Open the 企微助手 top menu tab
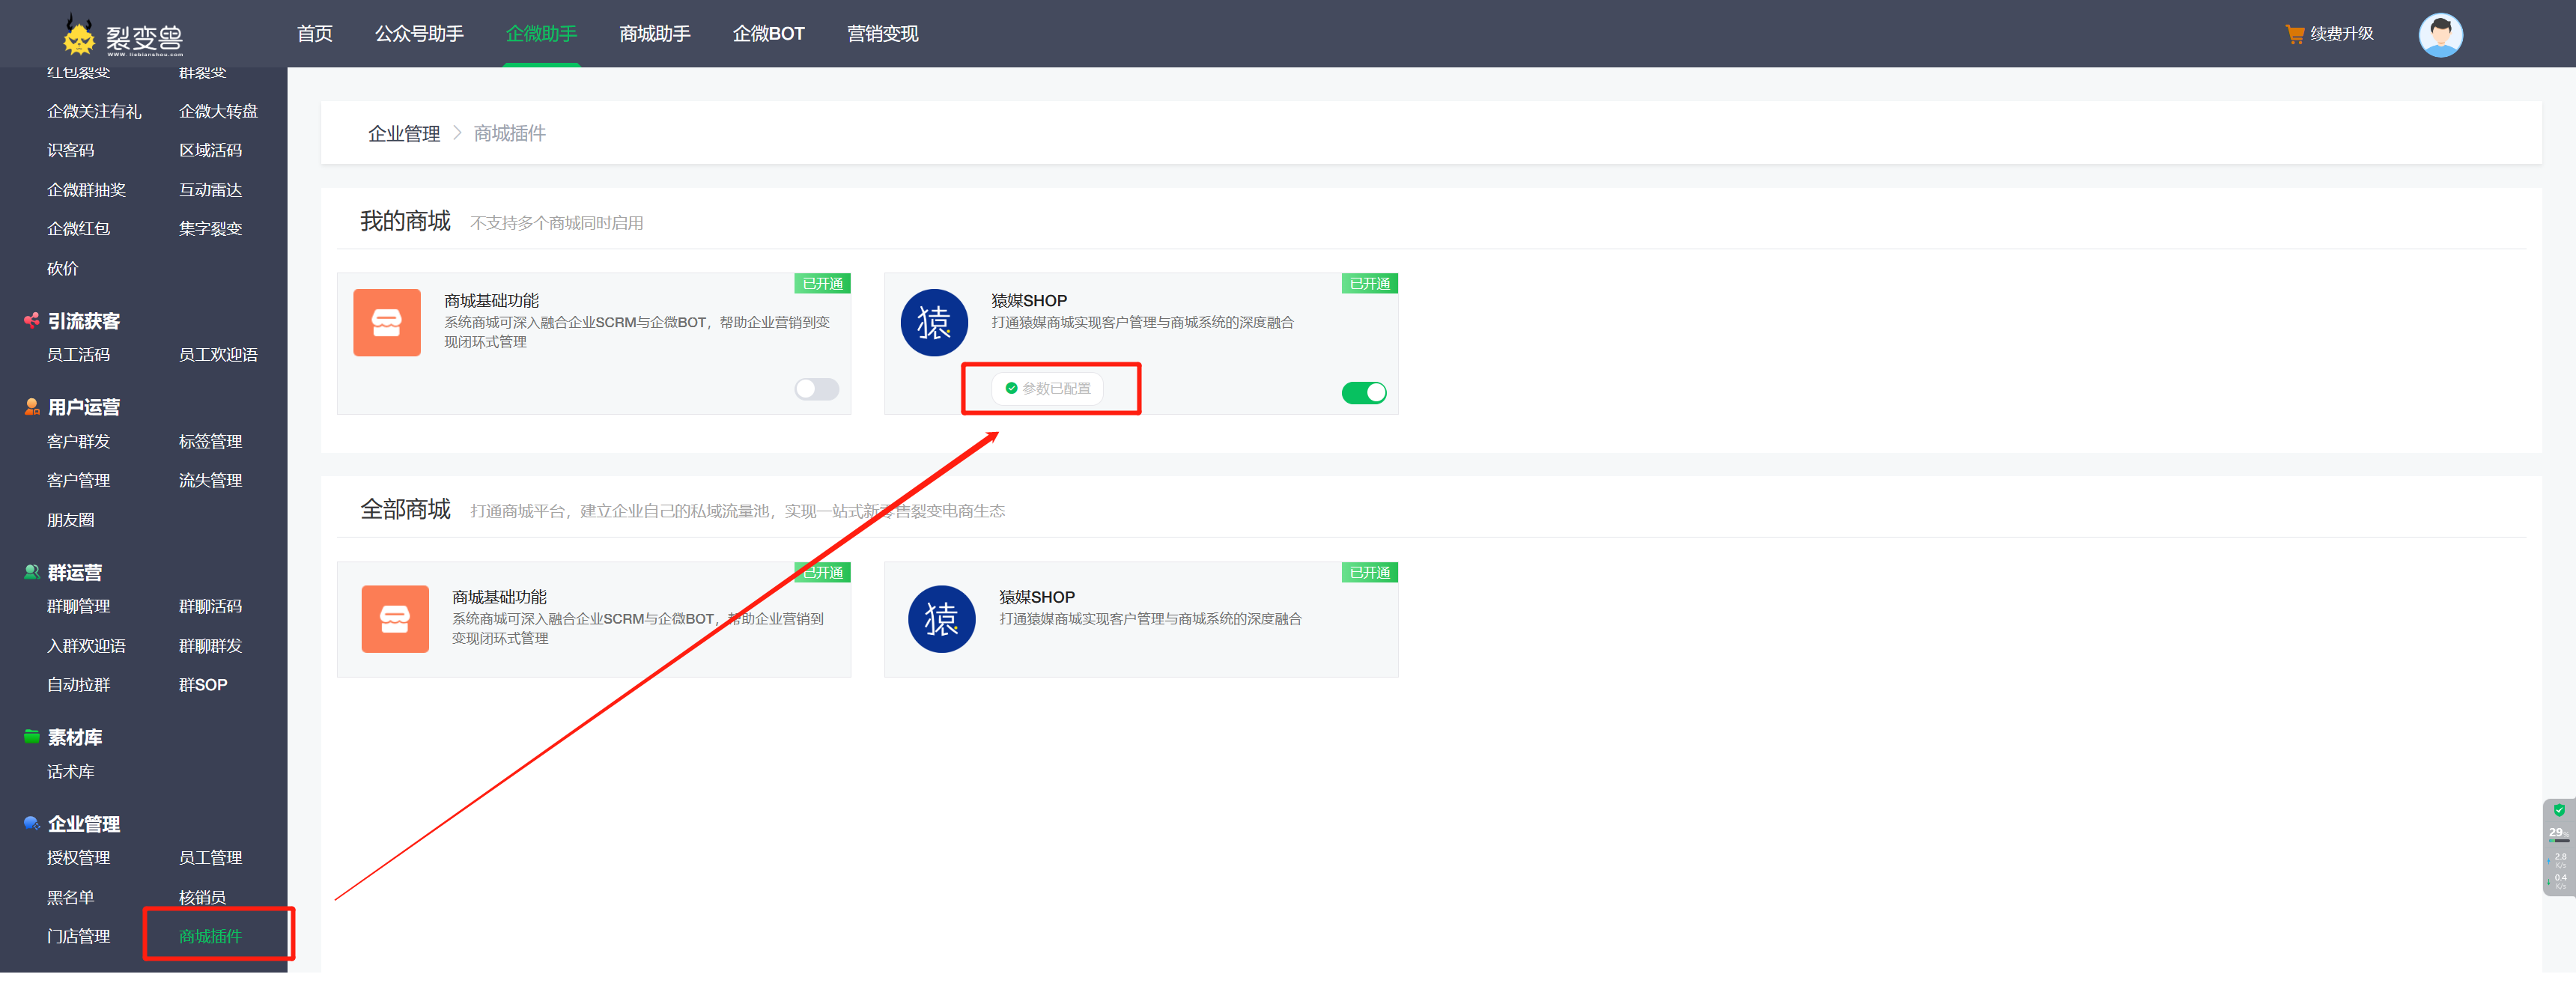This screenshot has width=2576, height=995. (x=541, y=34)
